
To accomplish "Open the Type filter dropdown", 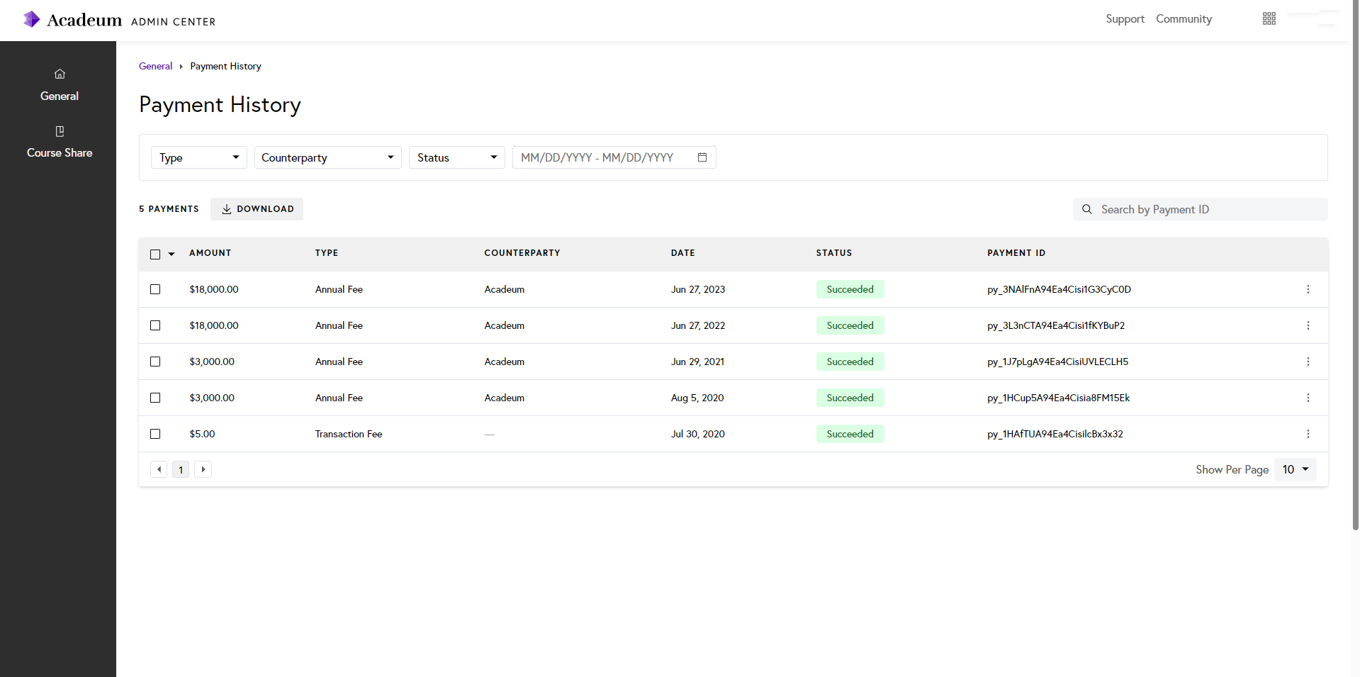I will click(199, 157).
